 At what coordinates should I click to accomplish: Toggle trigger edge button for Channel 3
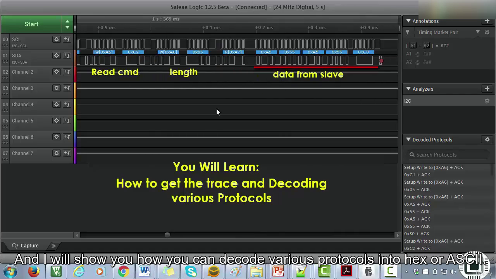[67, 88]
